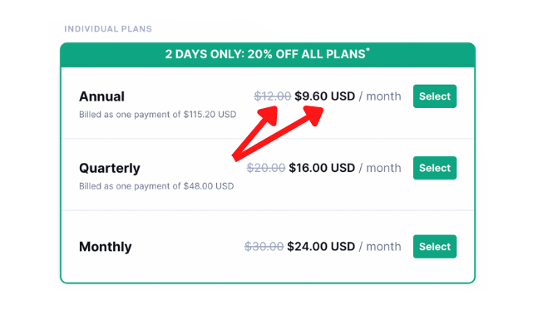Click the Quarterly plan title
The image size is (543, 315).
pos(110,169)
